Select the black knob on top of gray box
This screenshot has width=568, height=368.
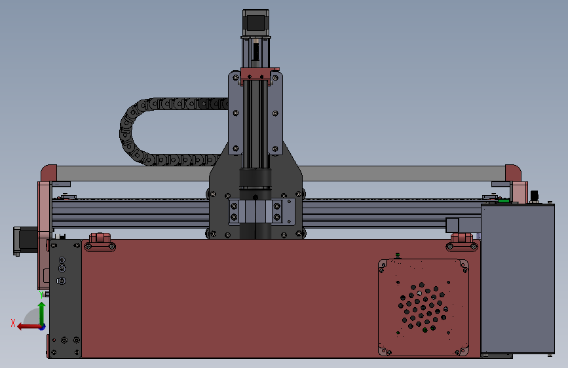[x=534, y=196]
